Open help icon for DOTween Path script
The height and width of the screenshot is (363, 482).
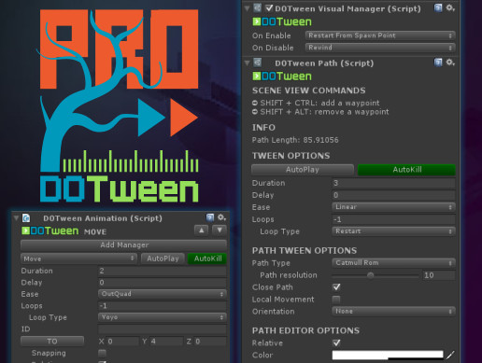click(438, 63)
